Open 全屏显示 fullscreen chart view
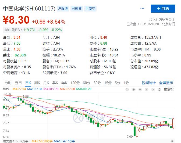Screen dimensions: 181x143 [166, 83]
